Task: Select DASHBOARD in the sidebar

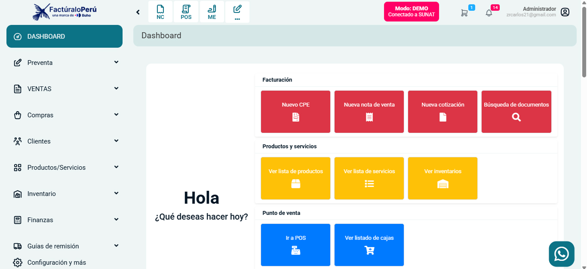Action: click(x=65, y=37)
